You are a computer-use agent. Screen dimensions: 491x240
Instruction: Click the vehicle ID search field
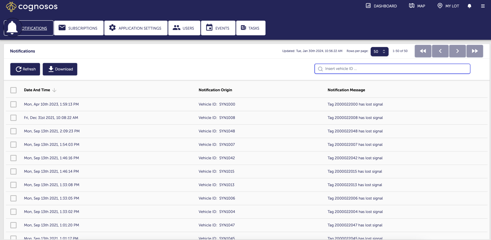point(392,68)
